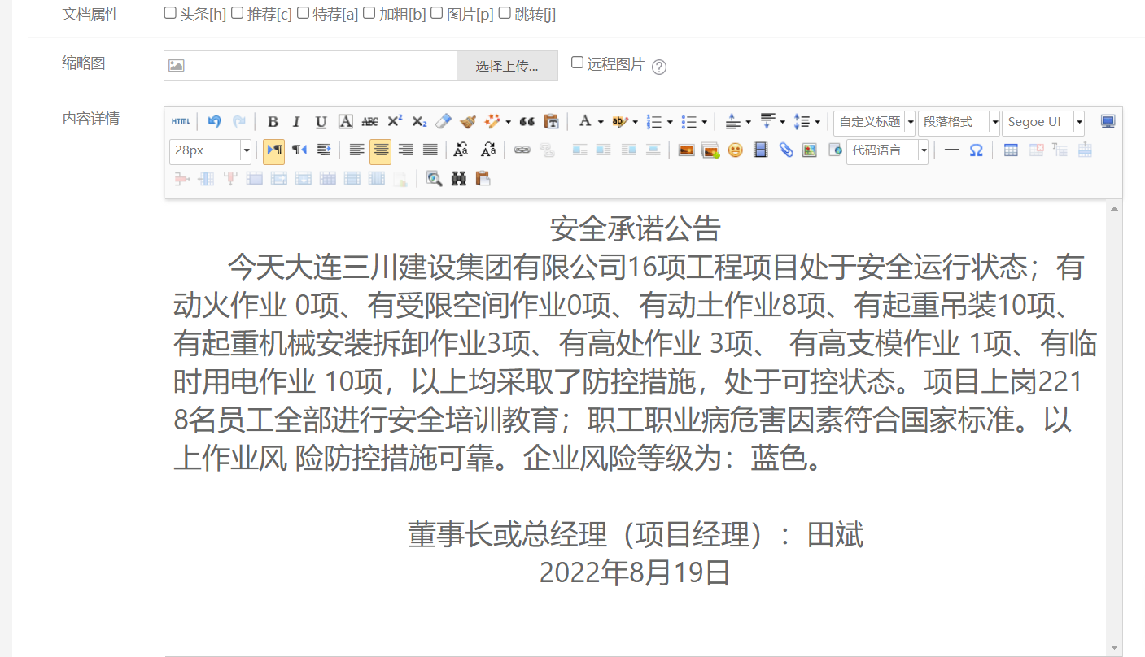This screenshot has width=1145, height=657.
Task: Toggle fullscreen editor mode
Action: pyautogui.click(x=1108, y=122)
